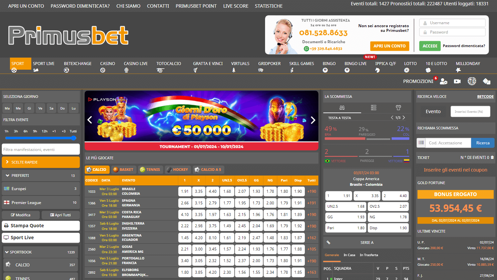The image size is (497, 280).
Task: Switch to the Basket tab
Action: pyautogui.click(x=123, y=170)
